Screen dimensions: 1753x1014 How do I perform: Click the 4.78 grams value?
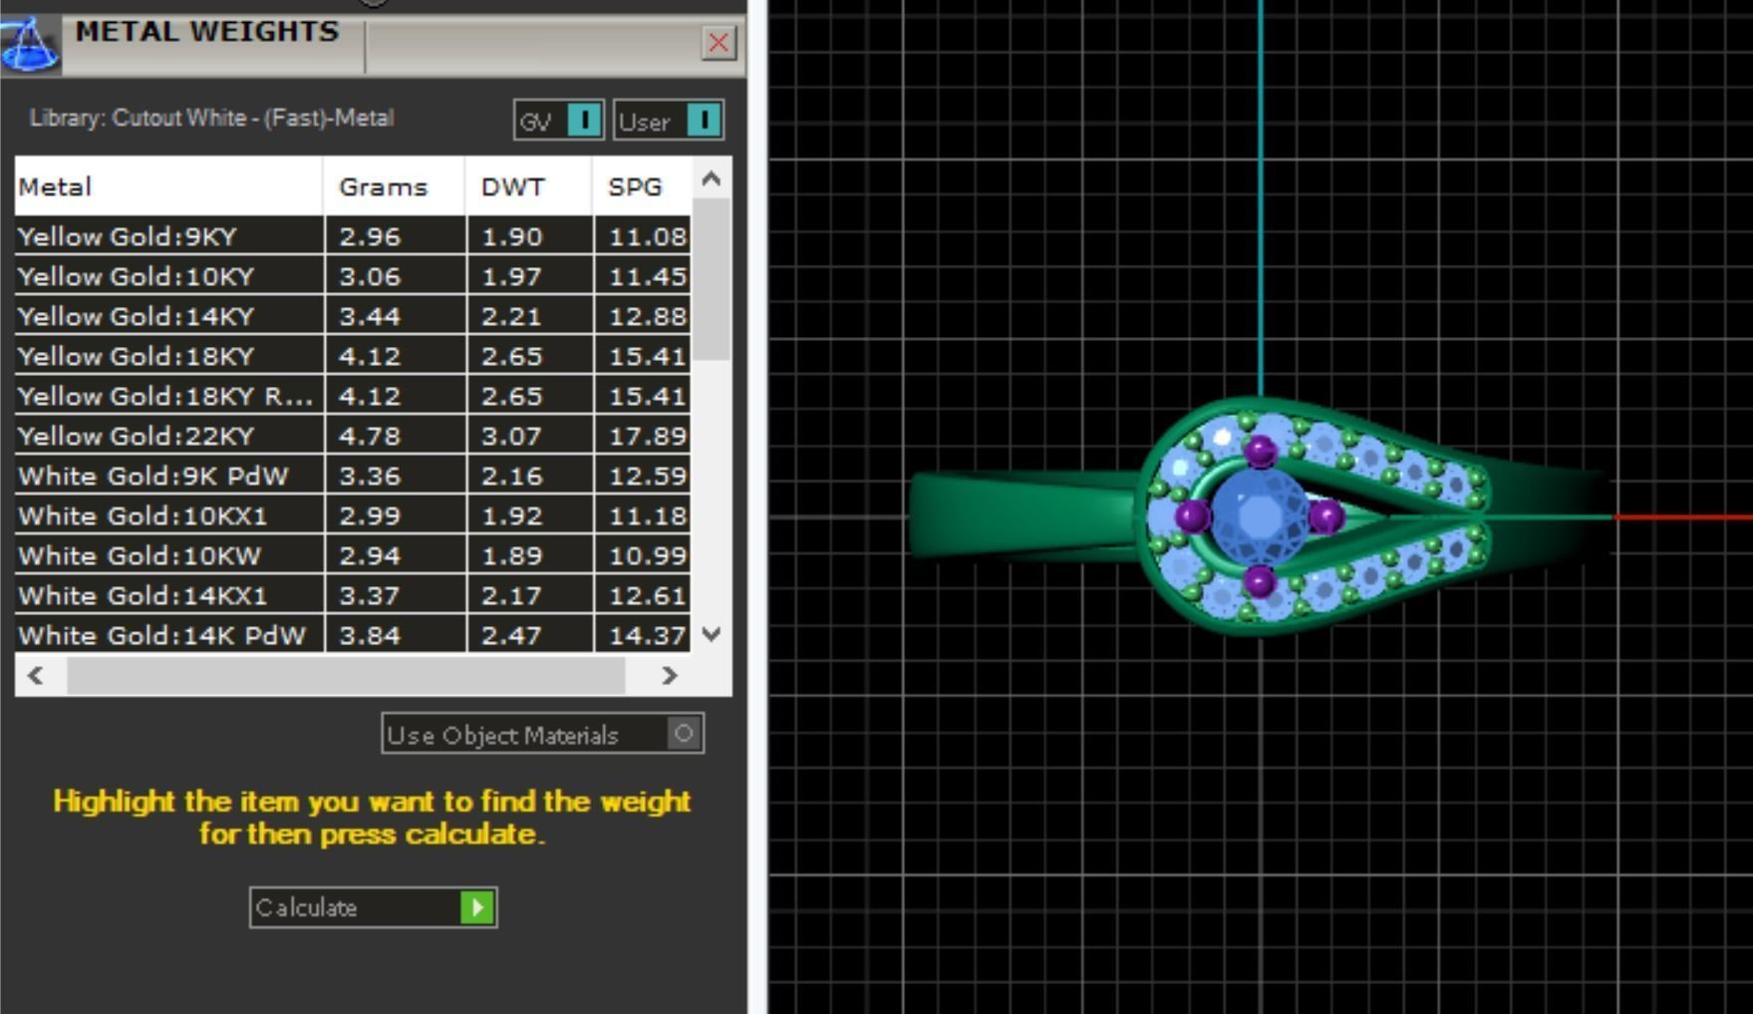(x=370, y=436)
